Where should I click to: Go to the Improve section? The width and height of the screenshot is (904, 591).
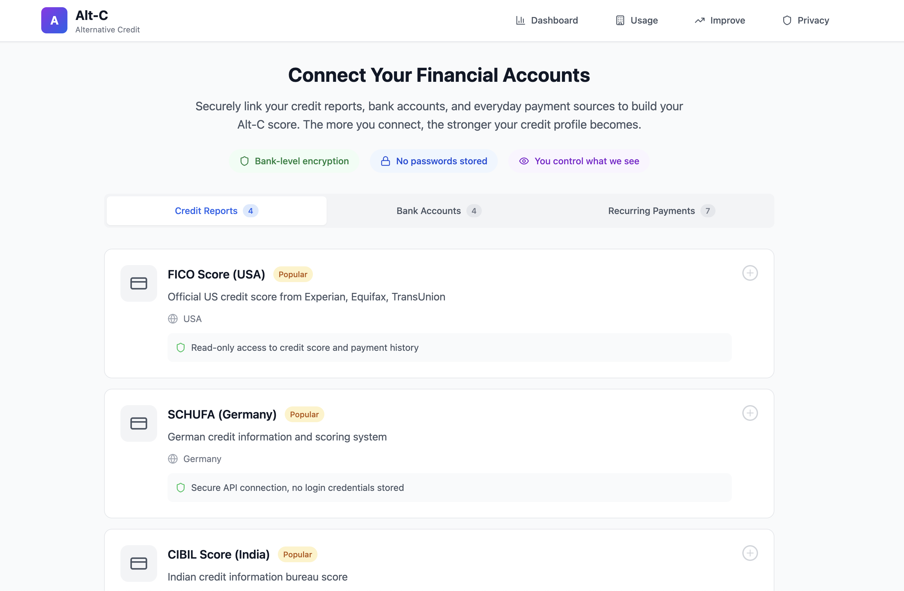(720, 21)
